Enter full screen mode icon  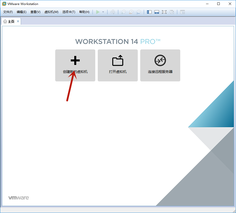[x=164, y=12]
